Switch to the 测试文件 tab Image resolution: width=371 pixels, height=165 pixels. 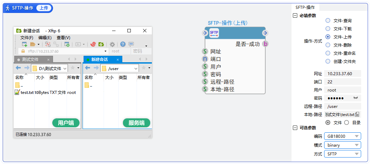[x=30, y=60]
